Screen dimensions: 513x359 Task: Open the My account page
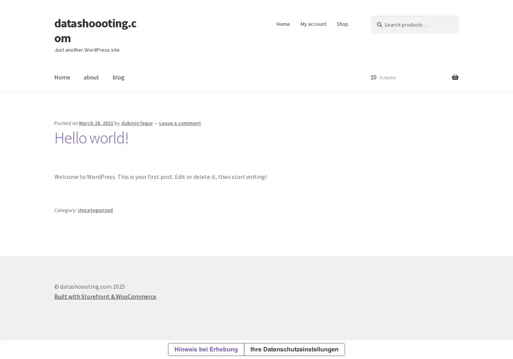313,24
